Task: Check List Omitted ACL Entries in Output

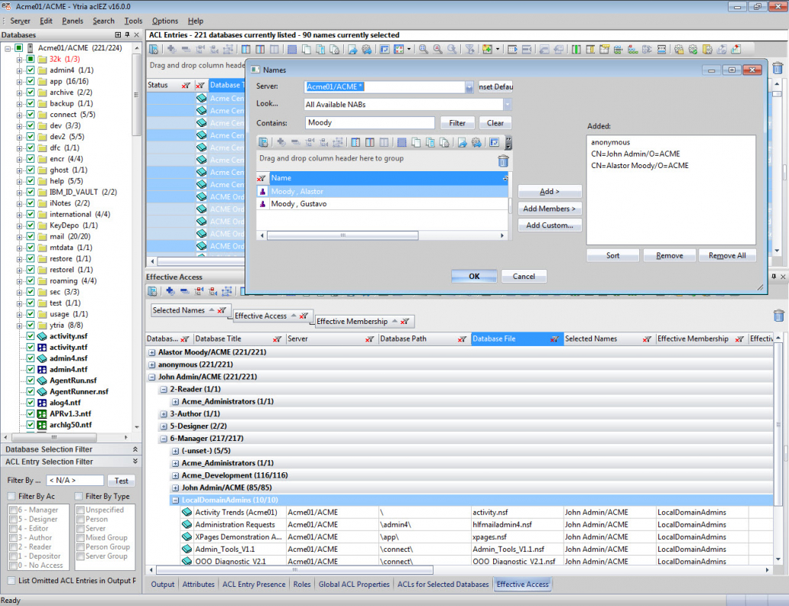Action: pyautogui.click(x=11, y=580)
